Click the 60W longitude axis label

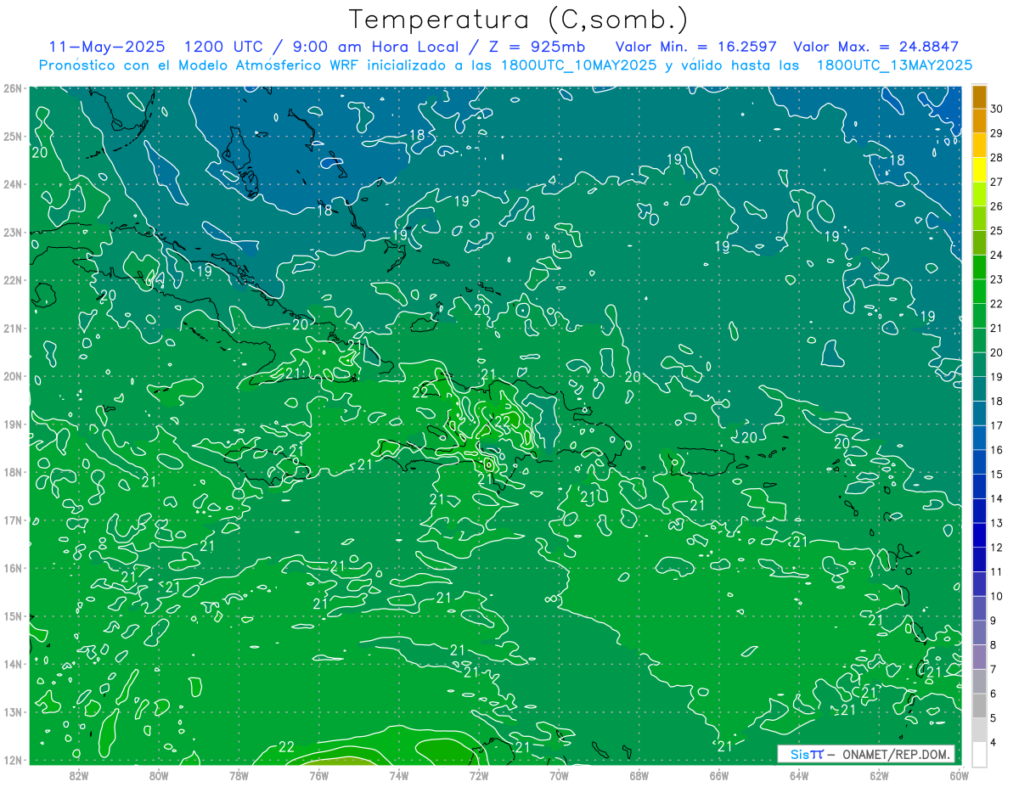tap(959, 775)
